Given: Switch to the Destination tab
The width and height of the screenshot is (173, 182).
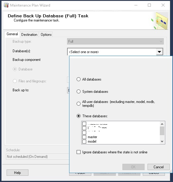Looking at the screenshot, I should pyautogui.click(x=29, y=35).
